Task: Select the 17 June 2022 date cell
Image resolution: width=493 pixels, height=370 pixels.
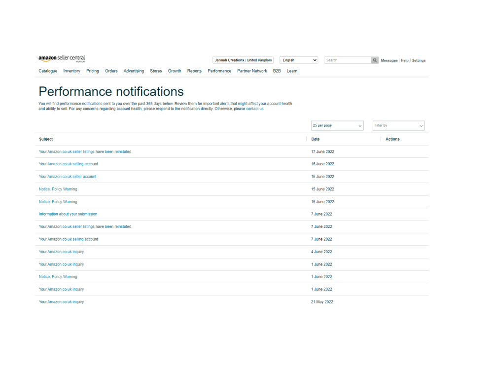Action: point(322,151)
